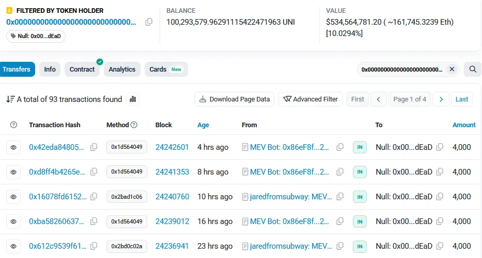Copy hash 0x16078fd6152 to clipboard

pyautogui.click(x=94, y=196)
